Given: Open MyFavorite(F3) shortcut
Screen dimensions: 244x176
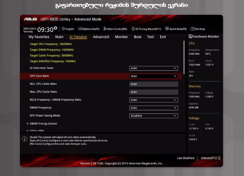Looking at the screenshot, I should pyautogui.click(x=88, y=29).
